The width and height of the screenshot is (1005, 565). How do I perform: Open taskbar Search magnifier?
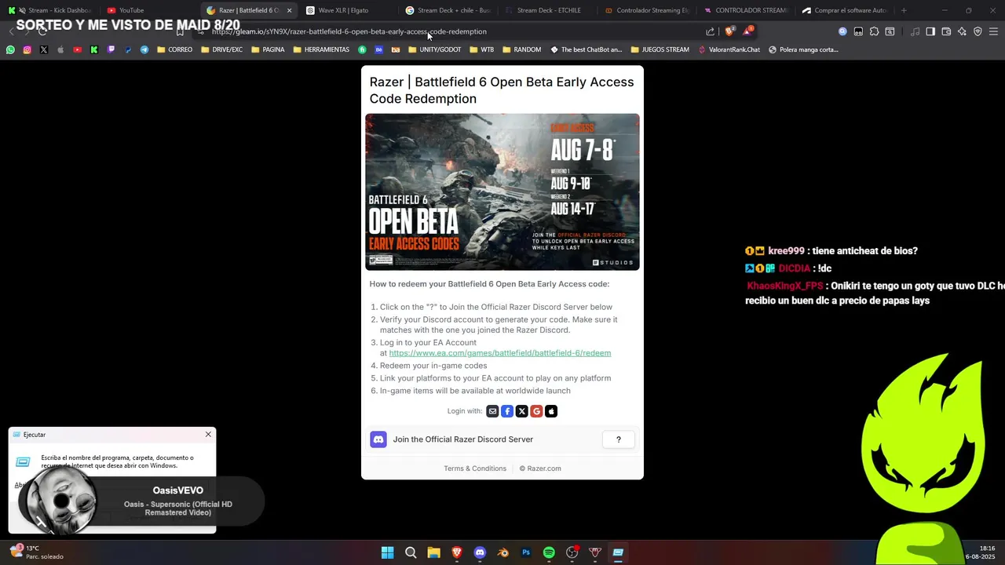(411, 552)
